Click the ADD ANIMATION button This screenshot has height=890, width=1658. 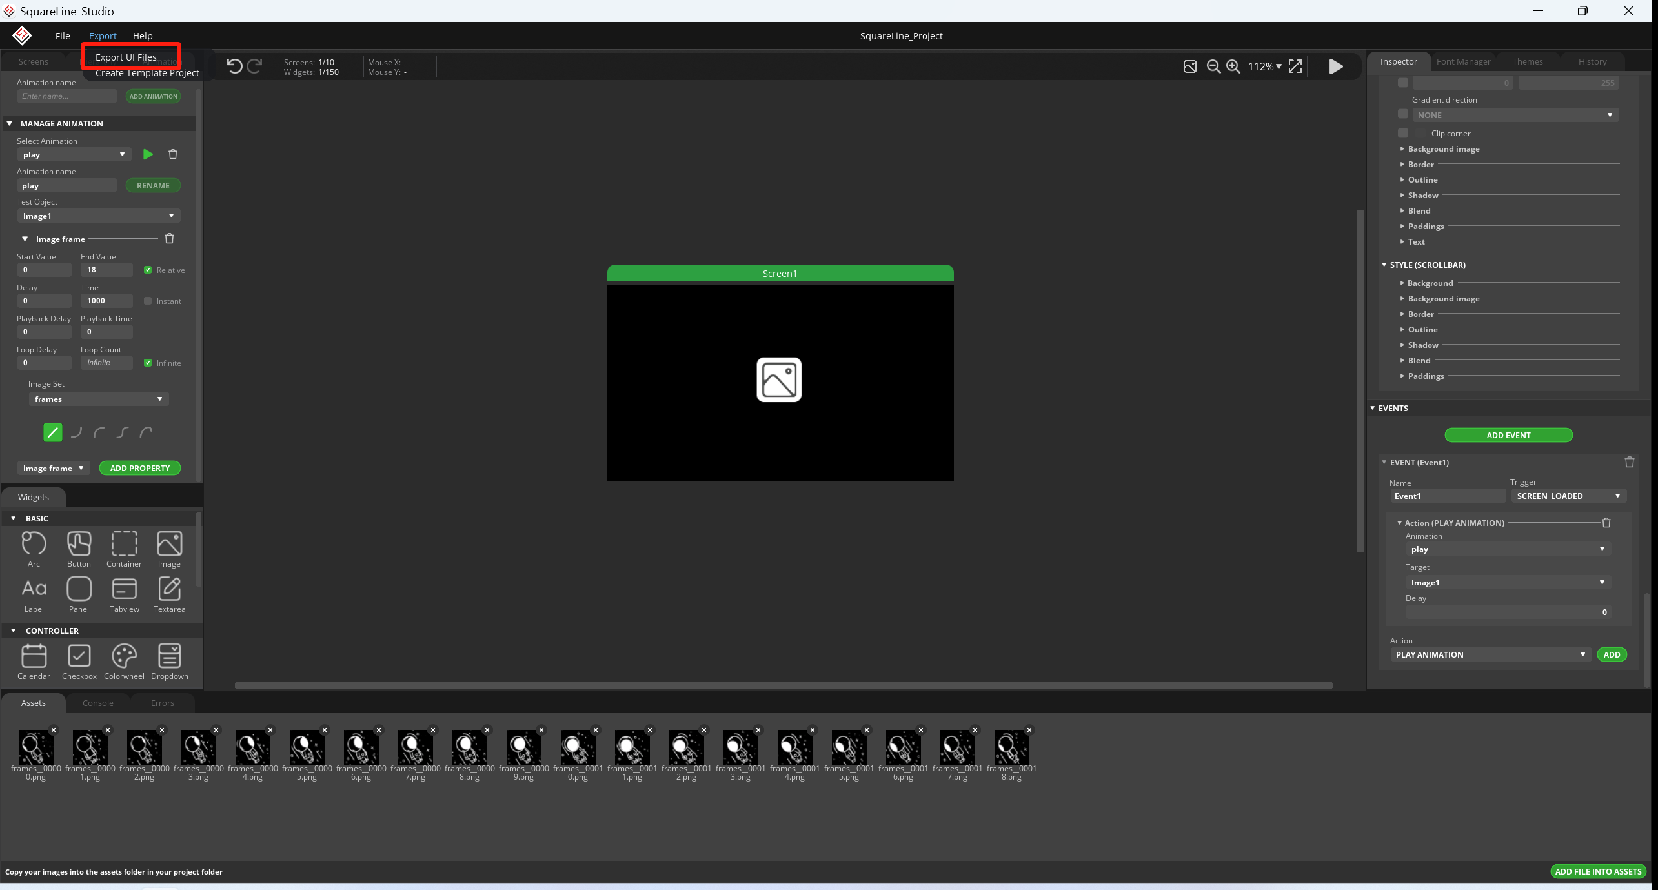pos(154,96)
